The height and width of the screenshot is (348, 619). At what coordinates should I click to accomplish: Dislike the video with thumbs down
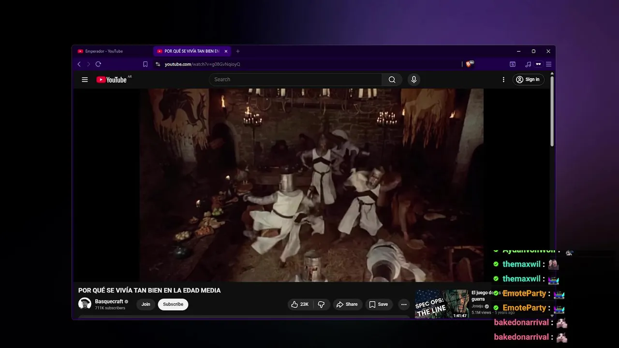(x=321, y=304)
